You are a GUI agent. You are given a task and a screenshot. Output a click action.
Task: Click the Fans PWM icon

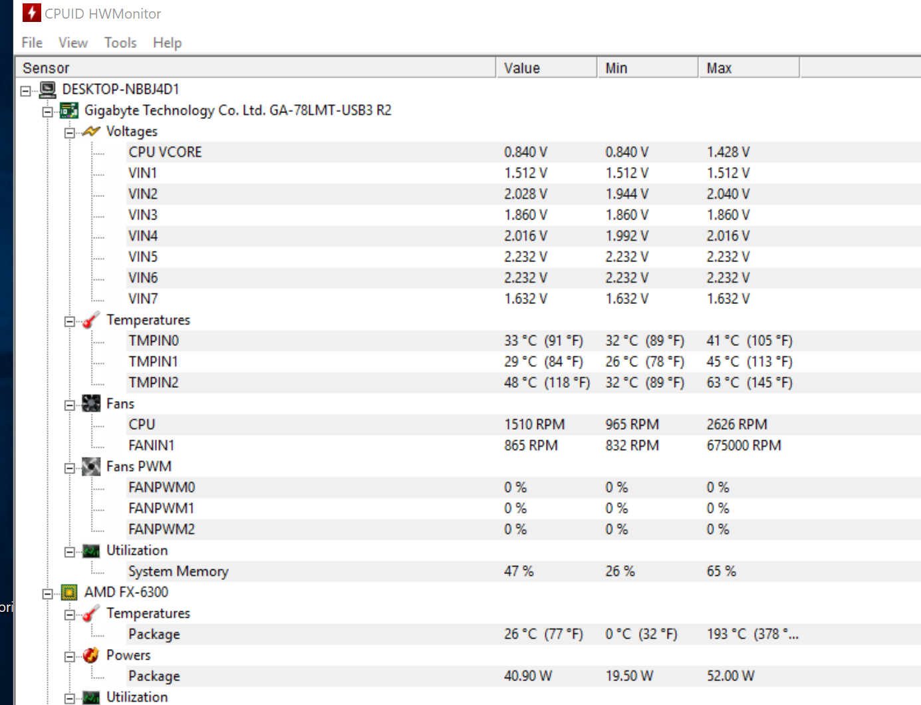point(91,467)
